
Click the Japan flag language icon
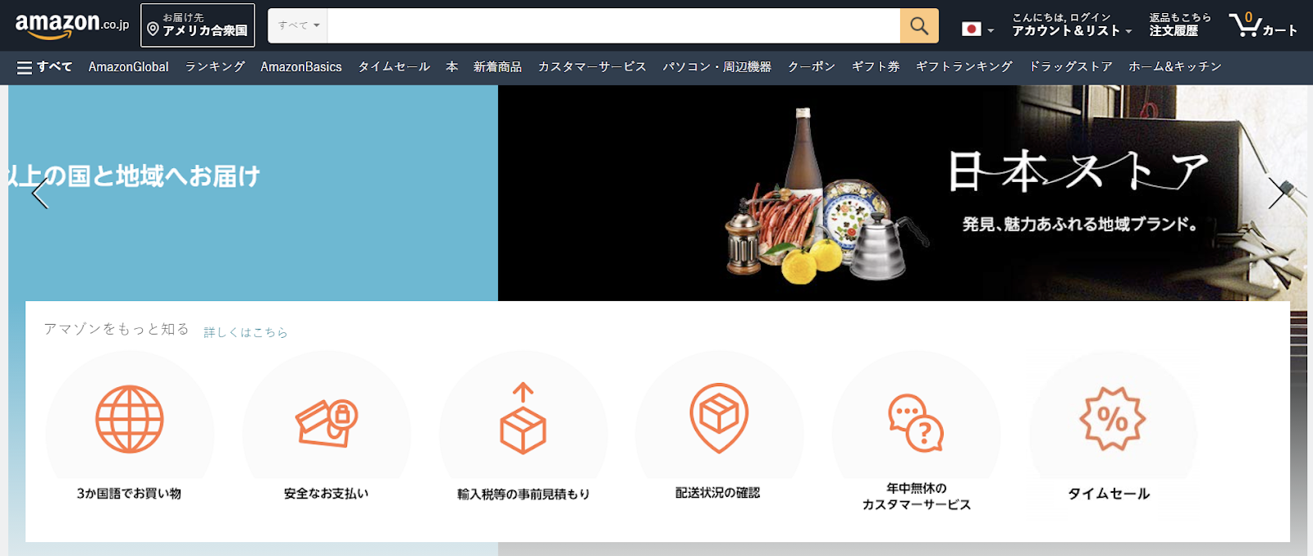click(x=972, y=30)
